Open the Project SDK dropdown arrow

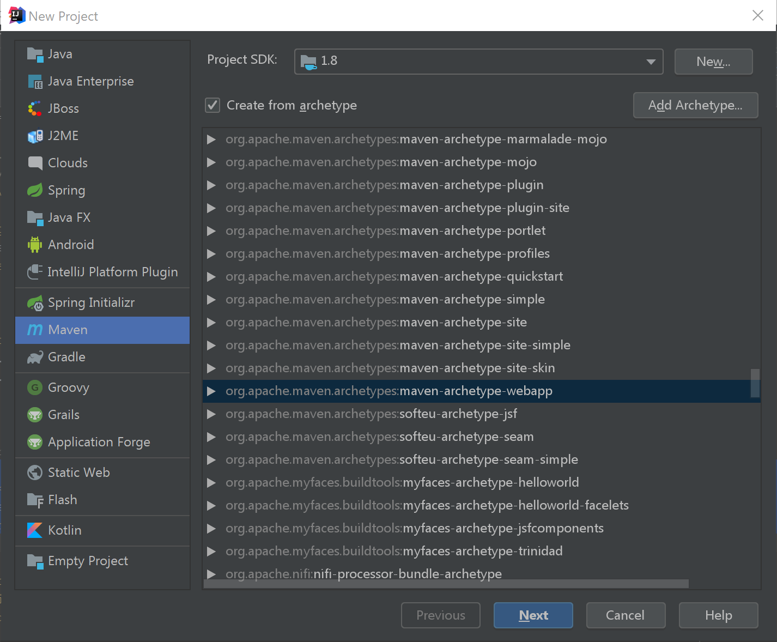pos(651,62)
